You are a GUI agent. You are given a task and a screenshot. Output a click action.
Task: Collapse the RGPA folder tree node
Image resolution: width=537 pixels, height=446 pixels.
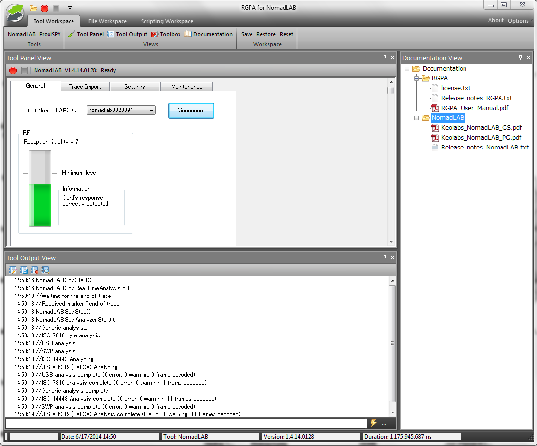pos(417,78)
